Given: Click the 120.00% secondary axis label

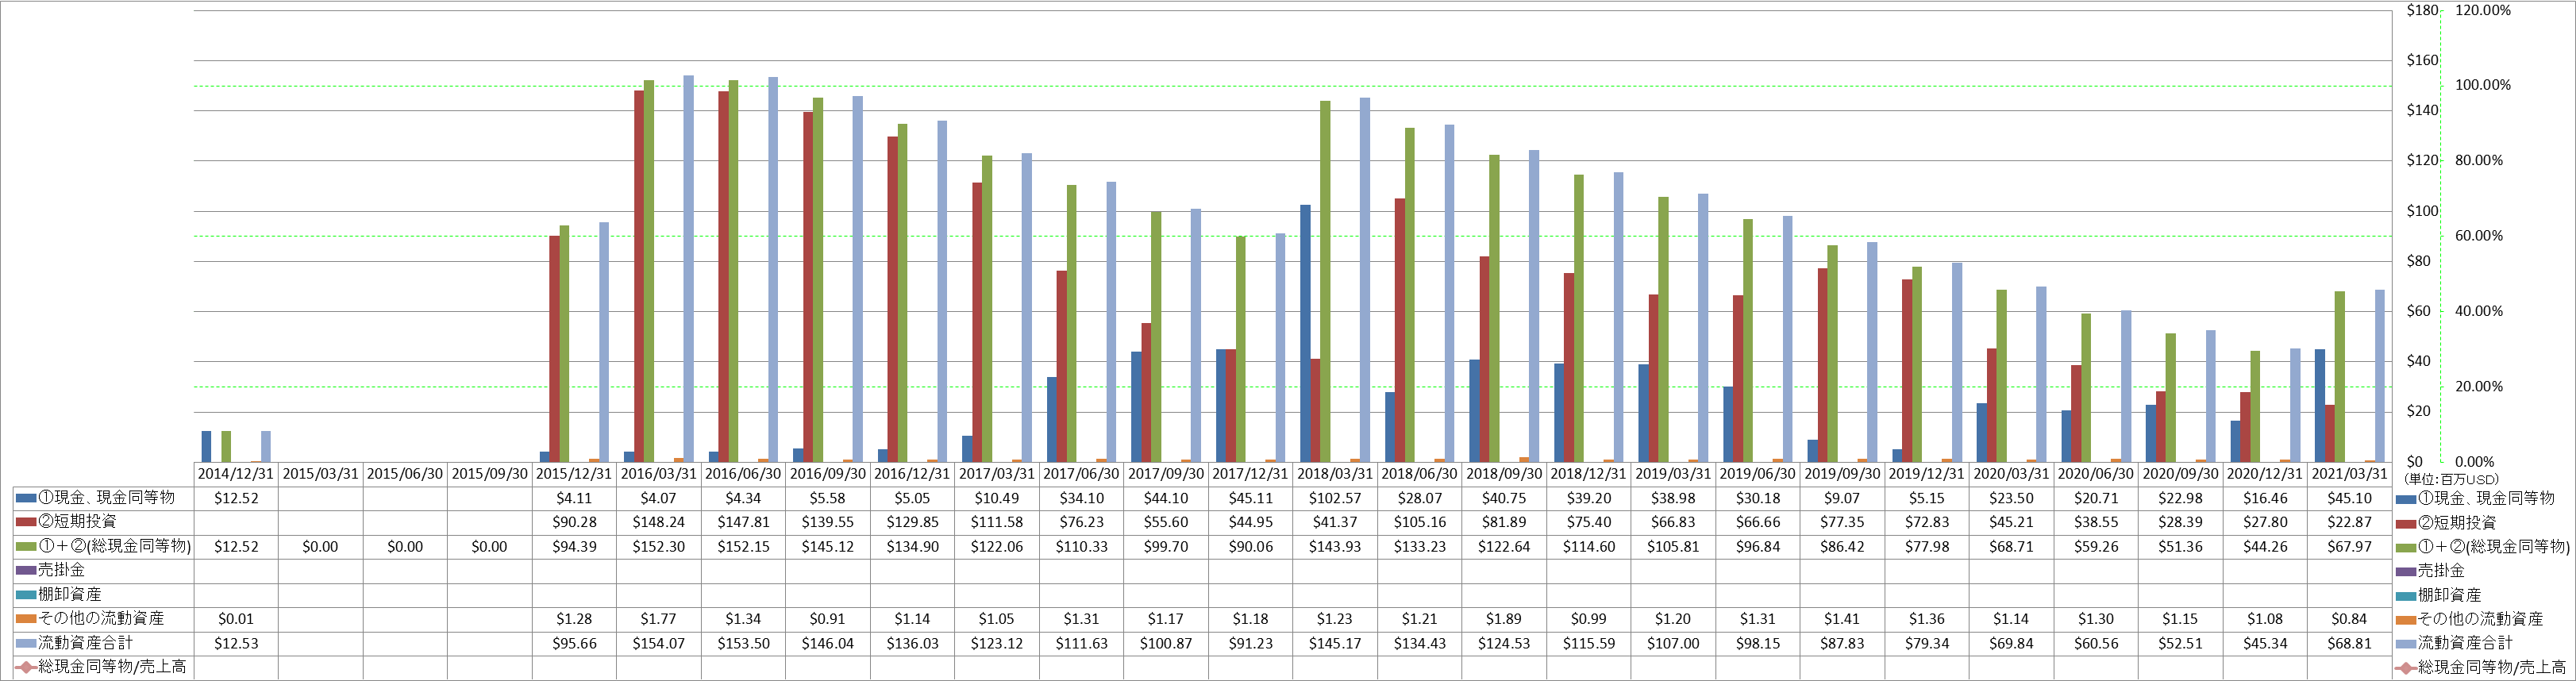Looking at the screenshot, I should pos(2483,10).
